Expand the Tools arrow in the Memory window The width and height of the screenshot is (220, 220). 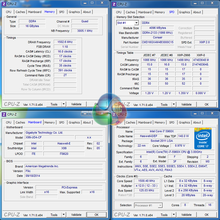coord(64,105)
